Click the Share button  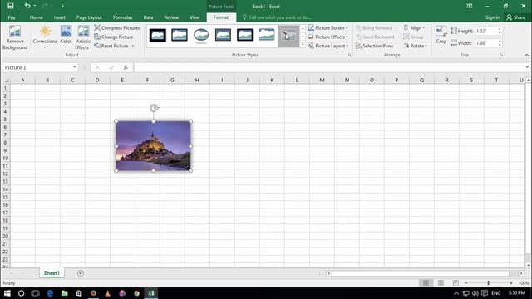[515, 17]
